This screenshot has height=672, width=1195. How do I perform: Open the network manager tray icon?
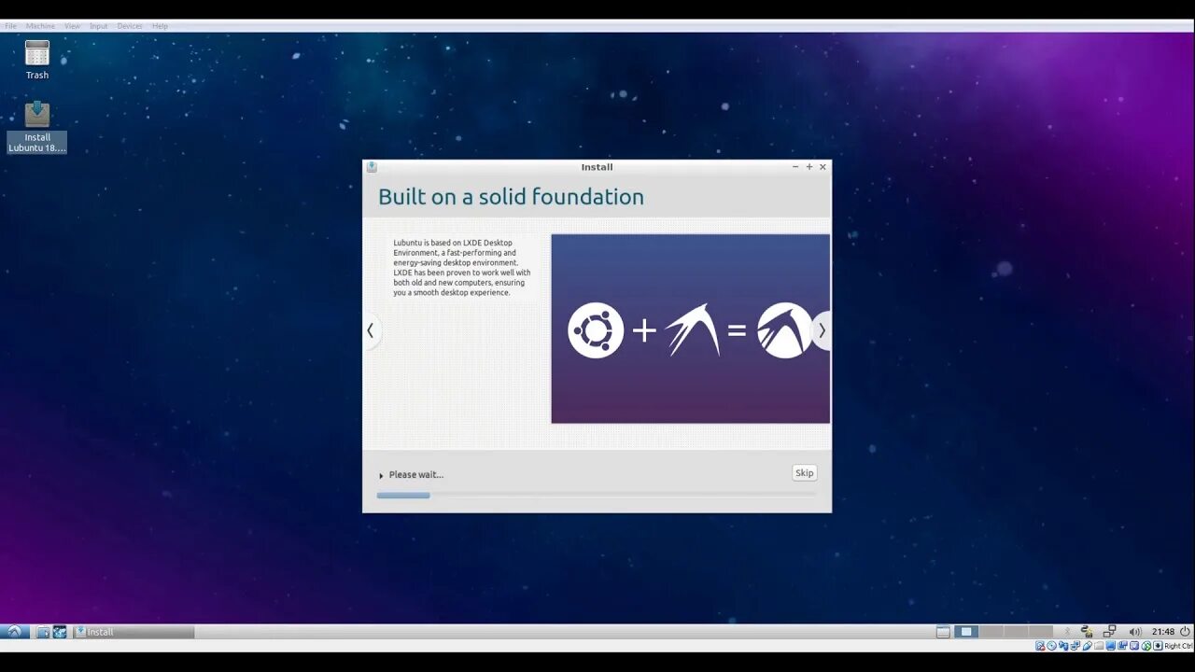pyautogui.click(x=1087, y=632)
